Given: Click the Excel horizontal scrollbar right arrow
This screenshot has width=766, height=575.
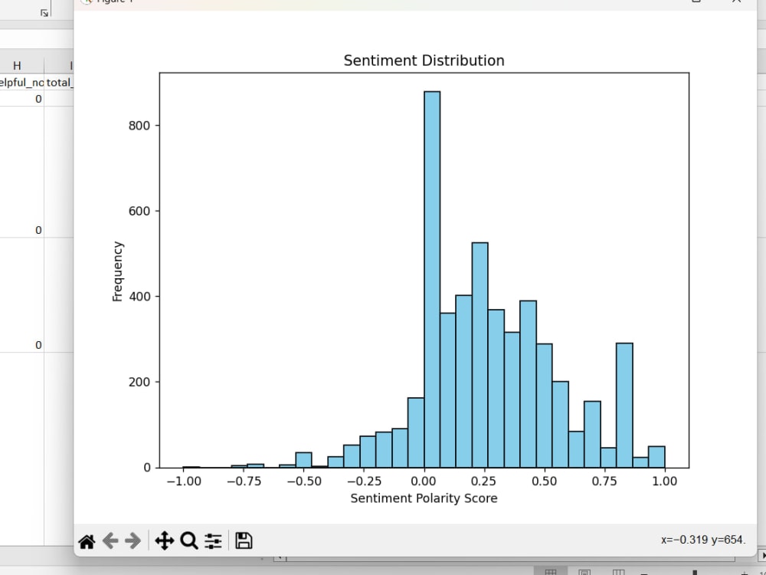Looking at the screenshot, I should pos(763,557).
